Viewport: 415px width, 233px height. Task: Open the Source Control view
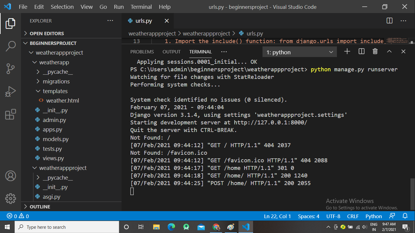pos(11,69)
